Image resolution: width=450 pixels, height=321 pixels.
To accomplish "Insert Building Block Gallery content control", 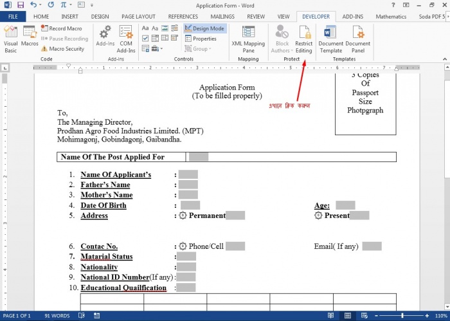I will [x=174, y=28].
